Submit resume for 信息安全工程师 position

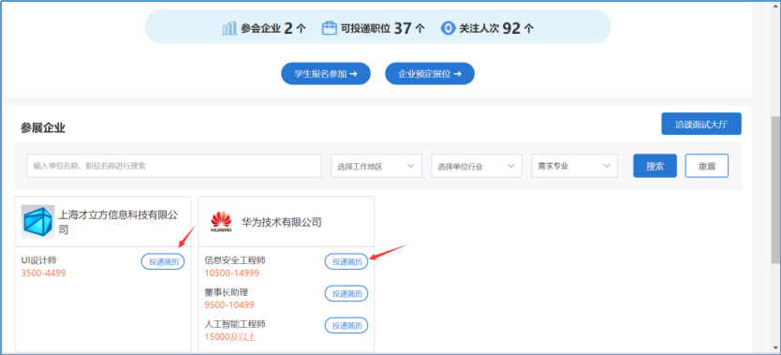coord(346,261)
